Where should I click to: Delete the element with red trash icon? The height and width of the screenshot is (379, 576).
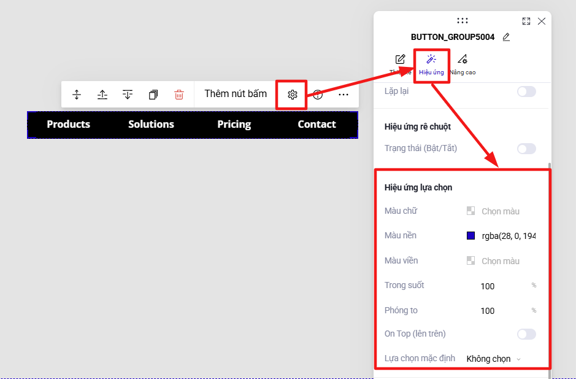[x=179, y=95]
